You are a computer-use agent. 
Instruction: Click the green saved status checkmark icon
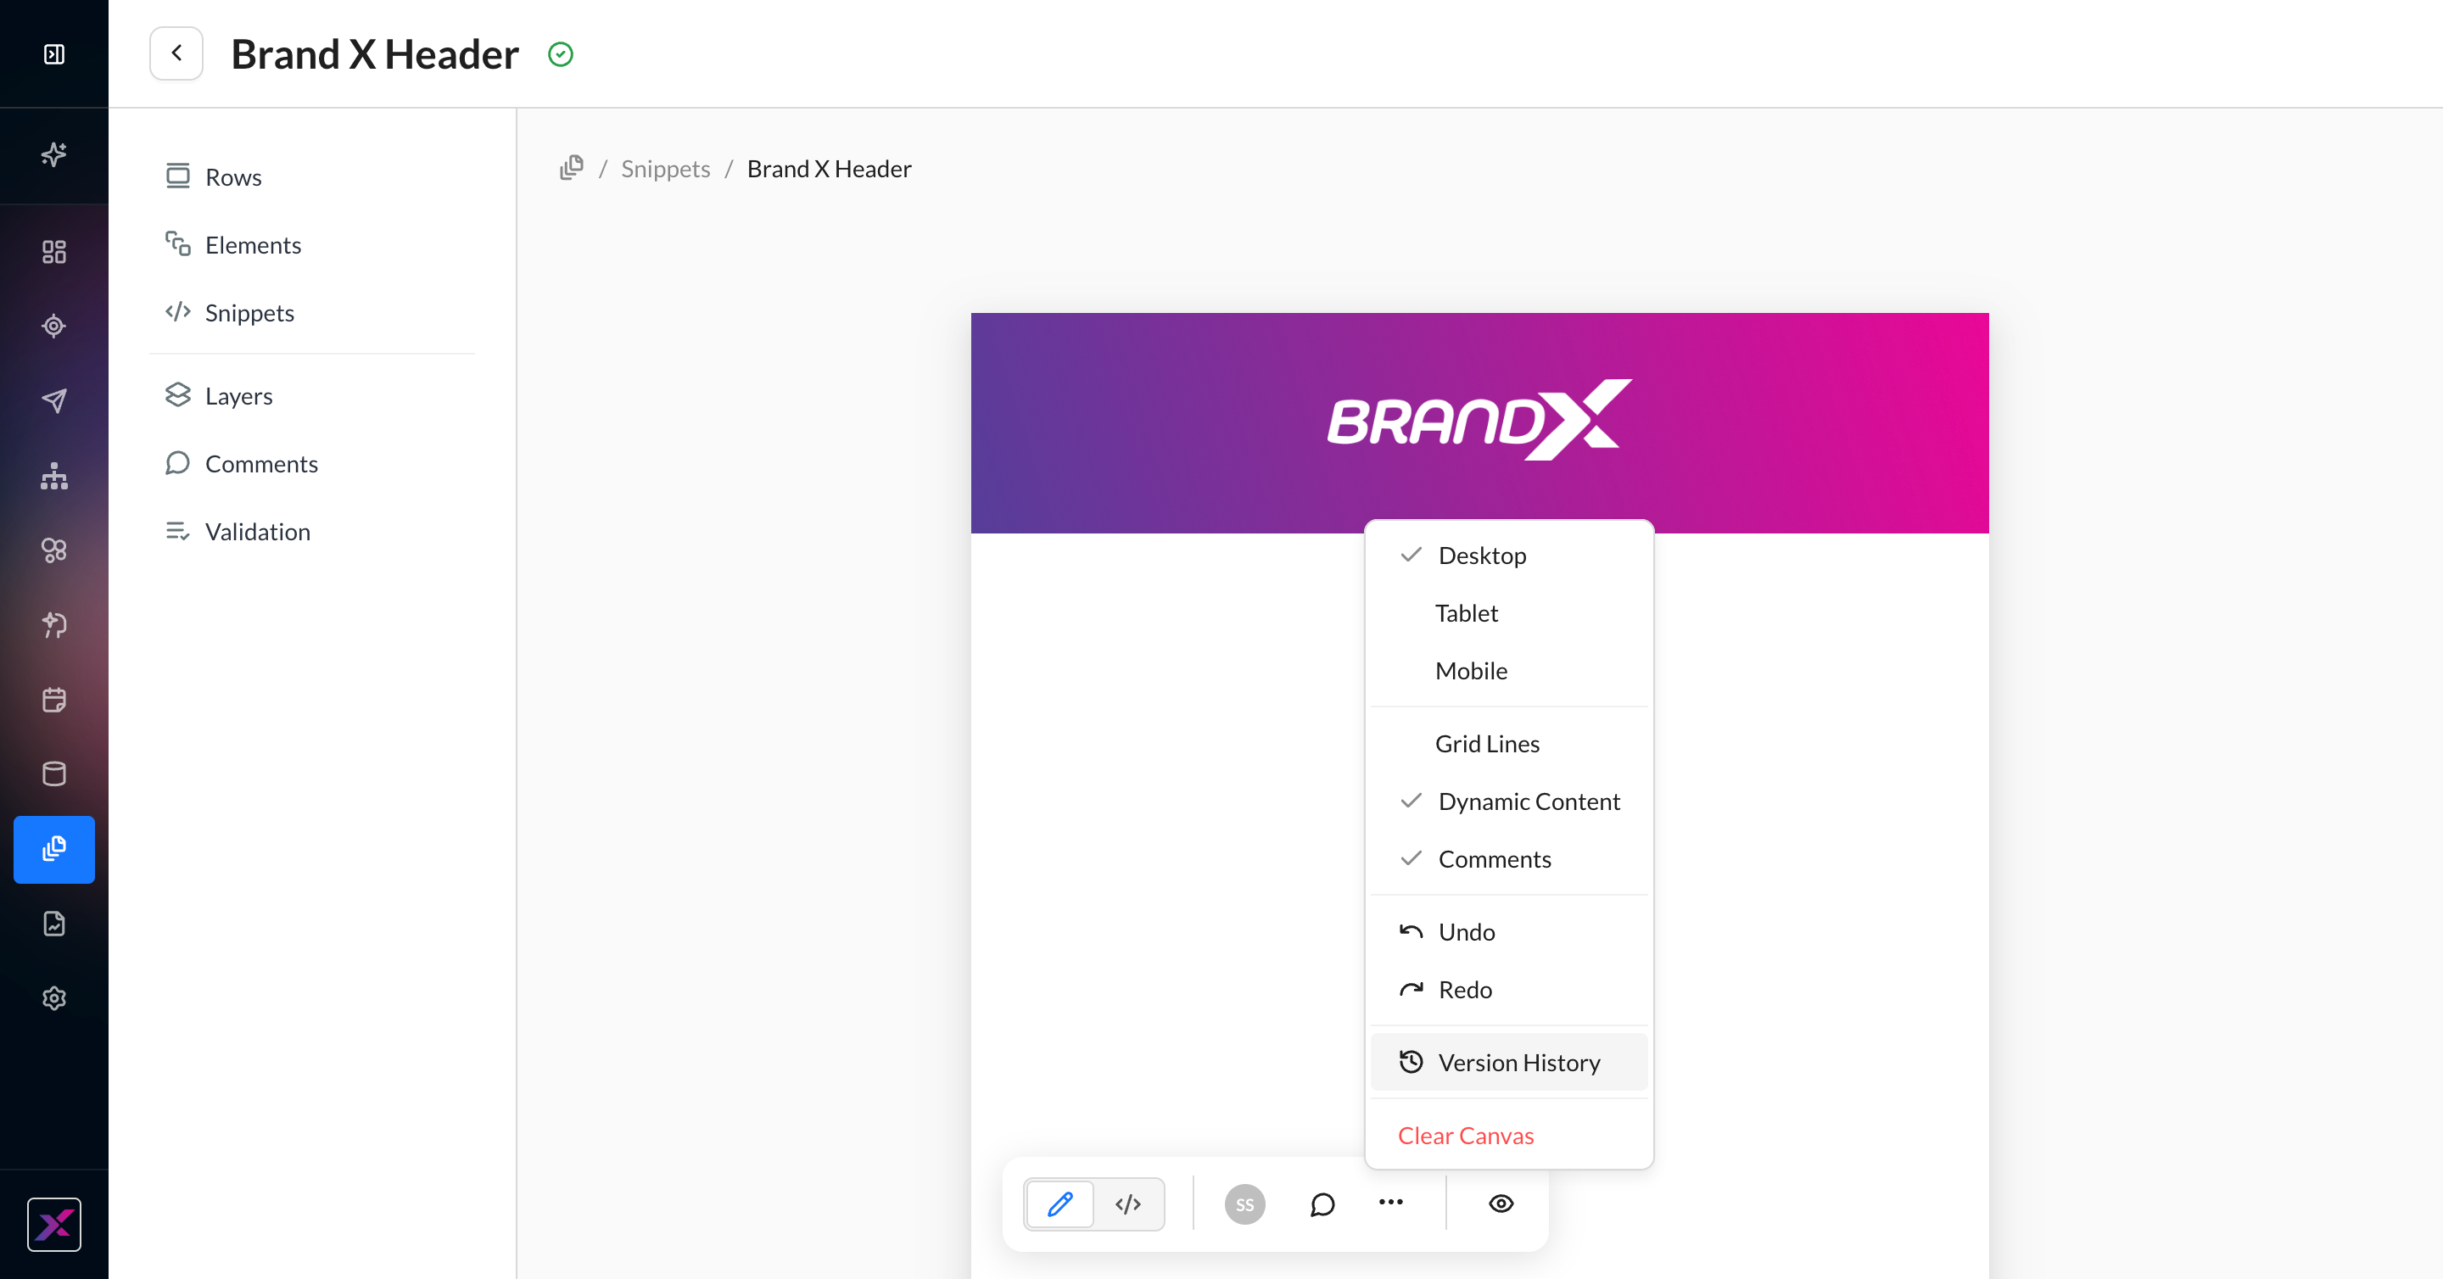(x=561, y=54)
